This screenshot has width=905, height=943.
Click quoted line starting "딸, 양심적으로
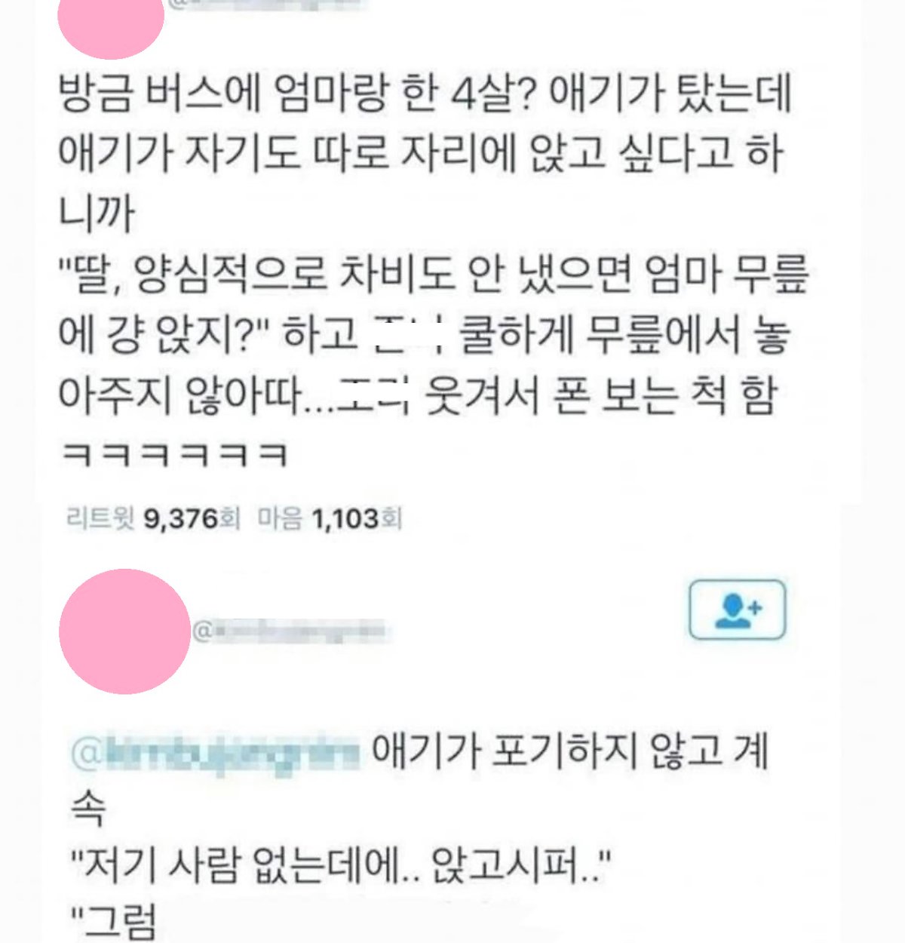(434, 275)
